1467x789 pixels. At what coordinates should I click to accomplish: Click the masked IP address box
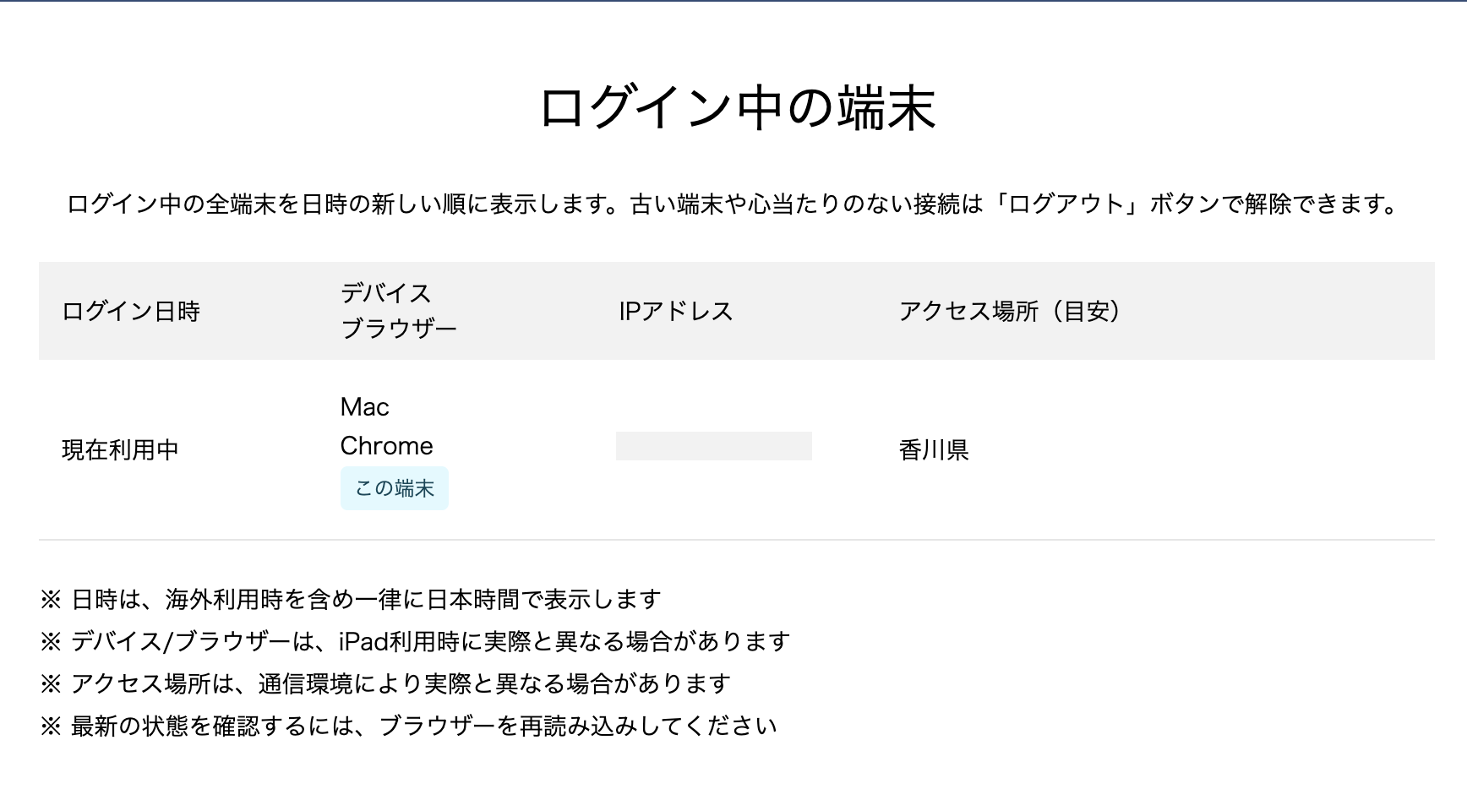(714, 446)
